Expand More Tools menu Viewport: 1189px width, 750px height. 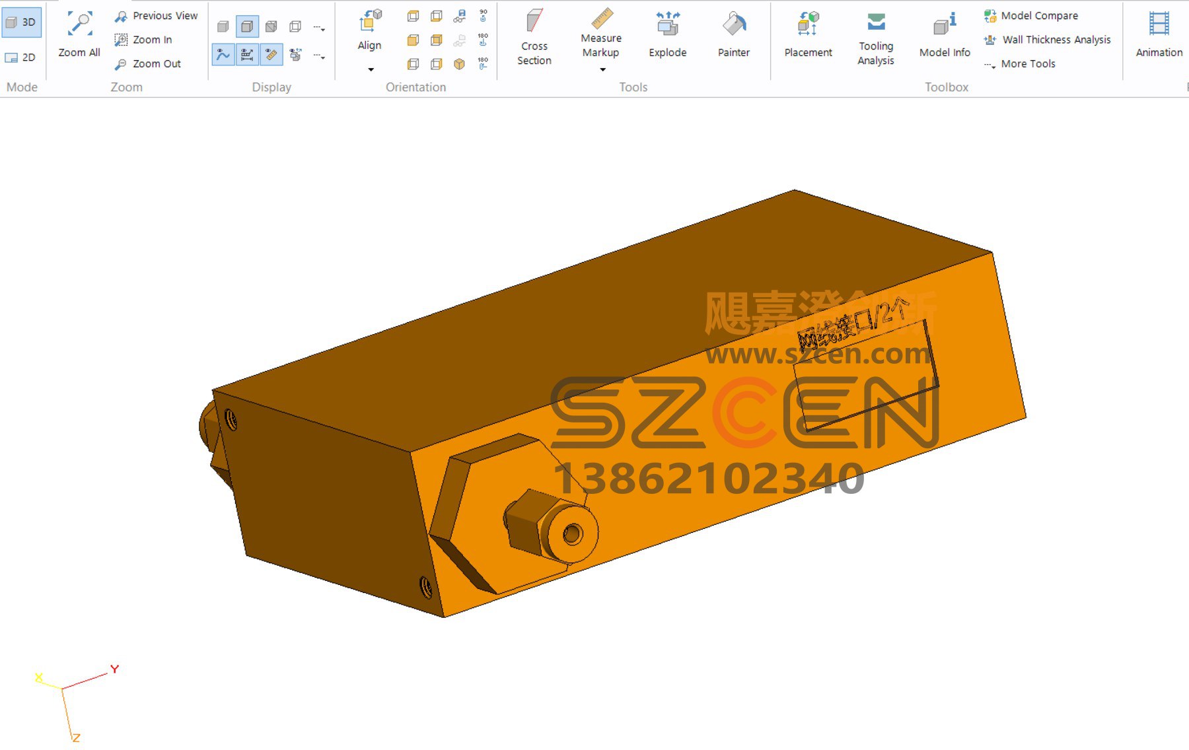pyautogui.click(x=1019, y=64)
